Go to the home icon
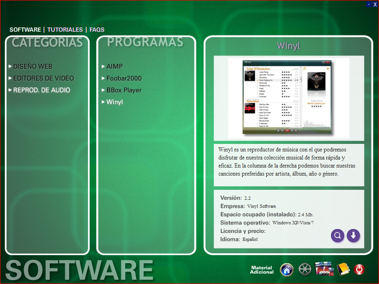The height and width of the screenshot is (284, 379). pyautogui.click(x=287, y=269)
